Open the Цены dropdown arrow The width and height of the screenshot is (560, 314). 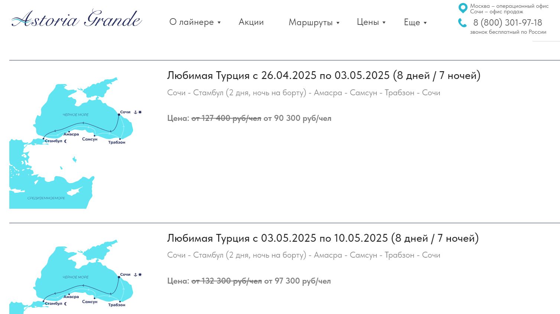click(x=384, y=23)
